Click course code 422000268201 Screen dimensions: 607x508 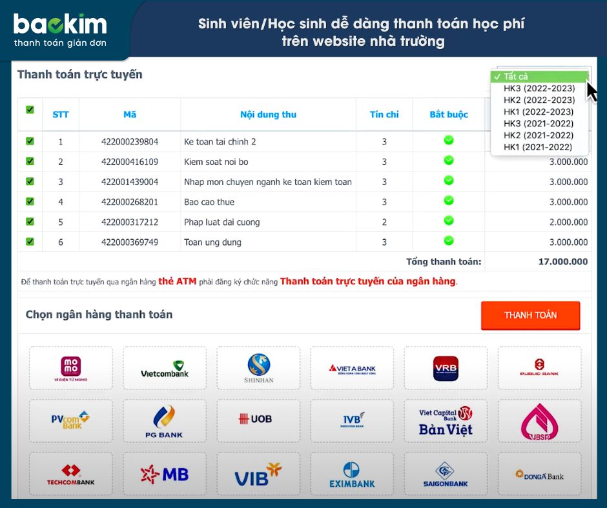130,202
